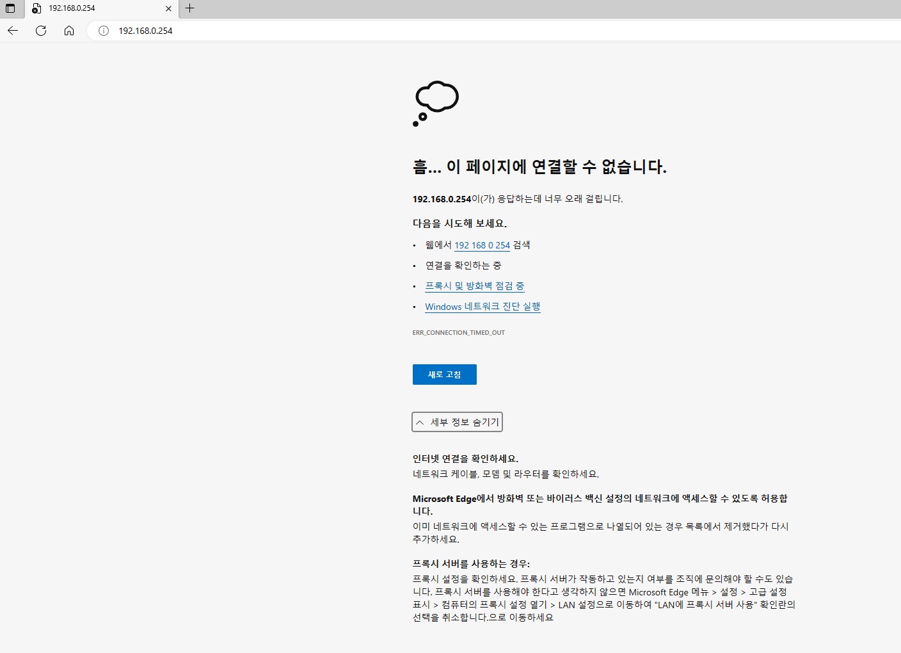Run Windows network diagnostics link
The image size is (901, 653).
point(482,307)
